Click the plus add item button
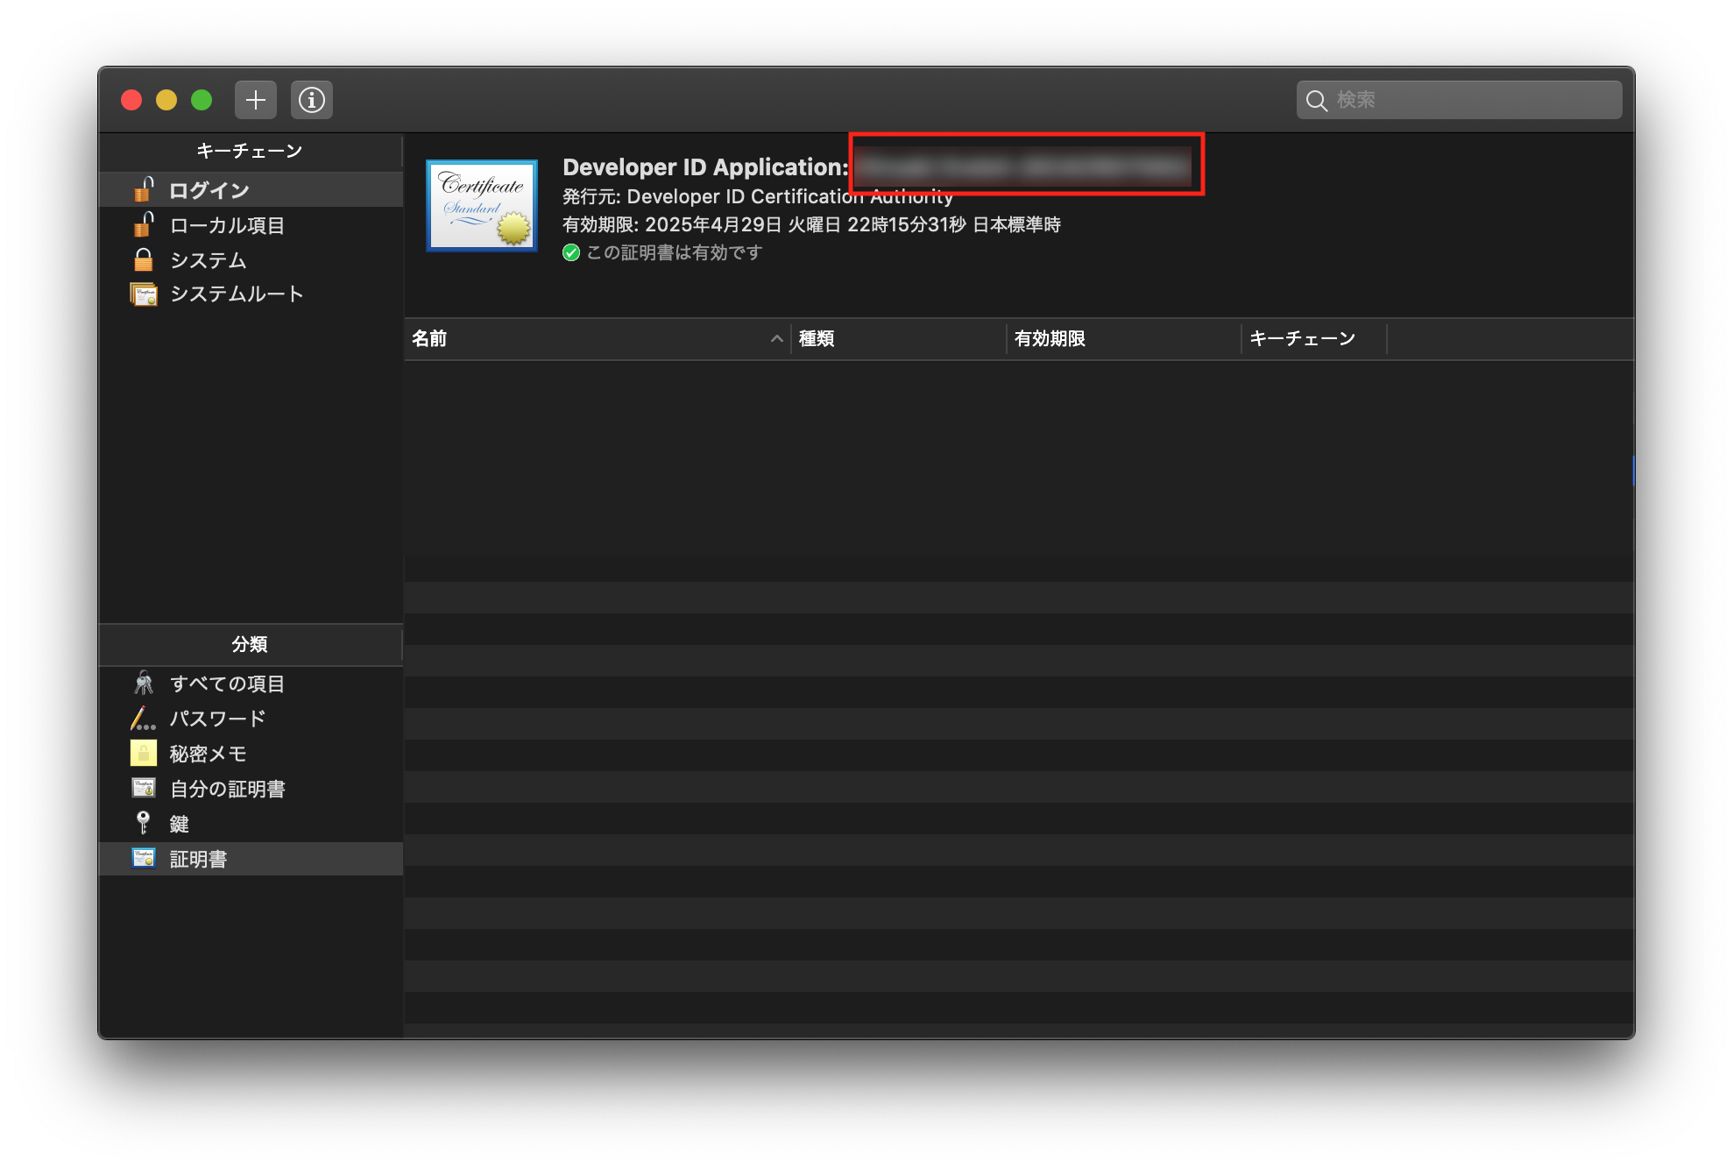This screenshot has width=1733, height=1169. [x=255, y=100]
